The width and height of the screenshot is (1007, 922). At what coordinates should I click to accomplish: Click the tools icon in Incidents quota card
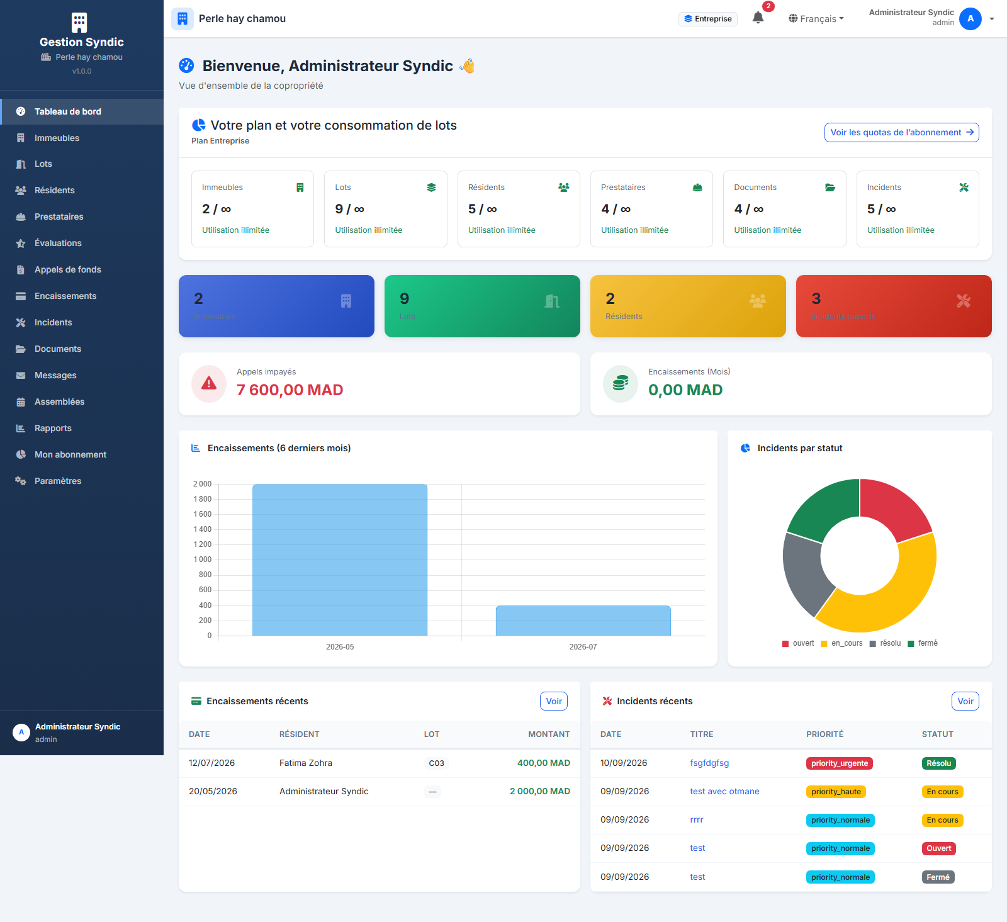(x=964, y=188)
